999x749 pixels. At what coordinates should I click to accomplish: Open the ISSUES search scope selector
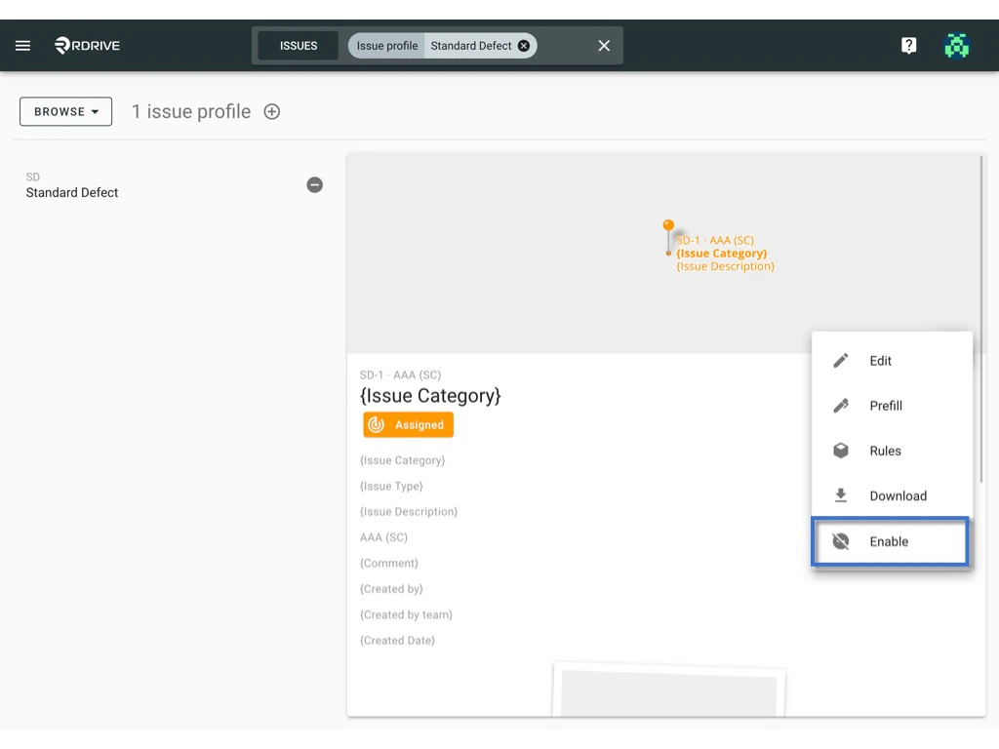pos(298,45)
